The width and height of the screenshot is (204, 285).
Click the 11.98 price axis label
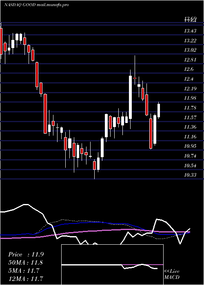(190, 98)
